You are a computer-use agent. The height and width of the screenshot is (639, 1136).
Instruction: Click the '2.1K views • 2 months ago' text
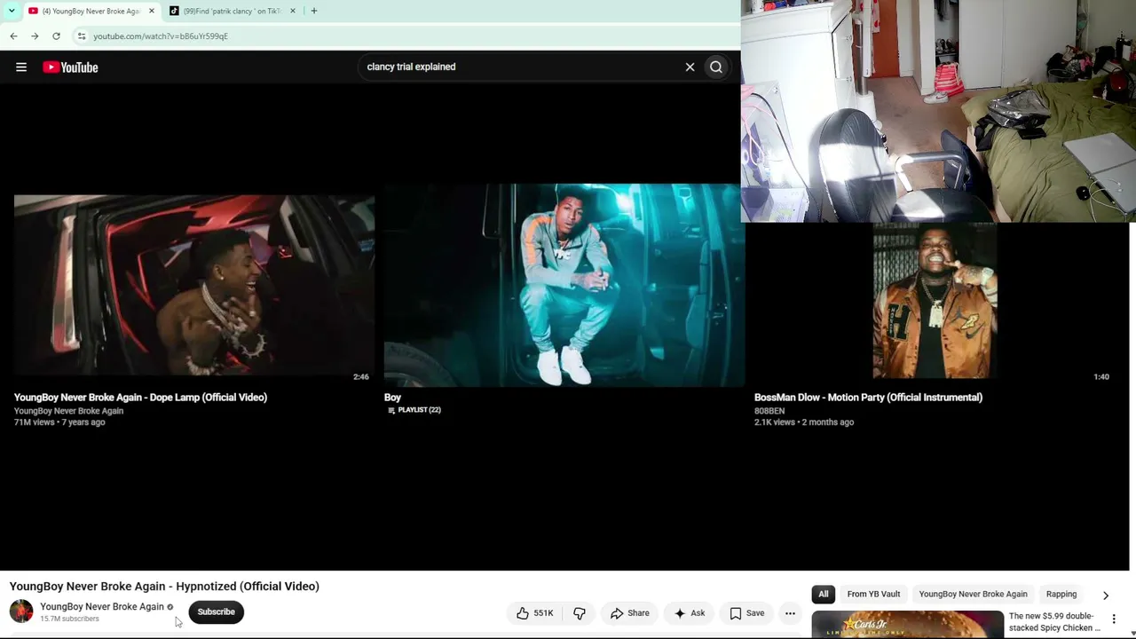click(x=804, y=422)
